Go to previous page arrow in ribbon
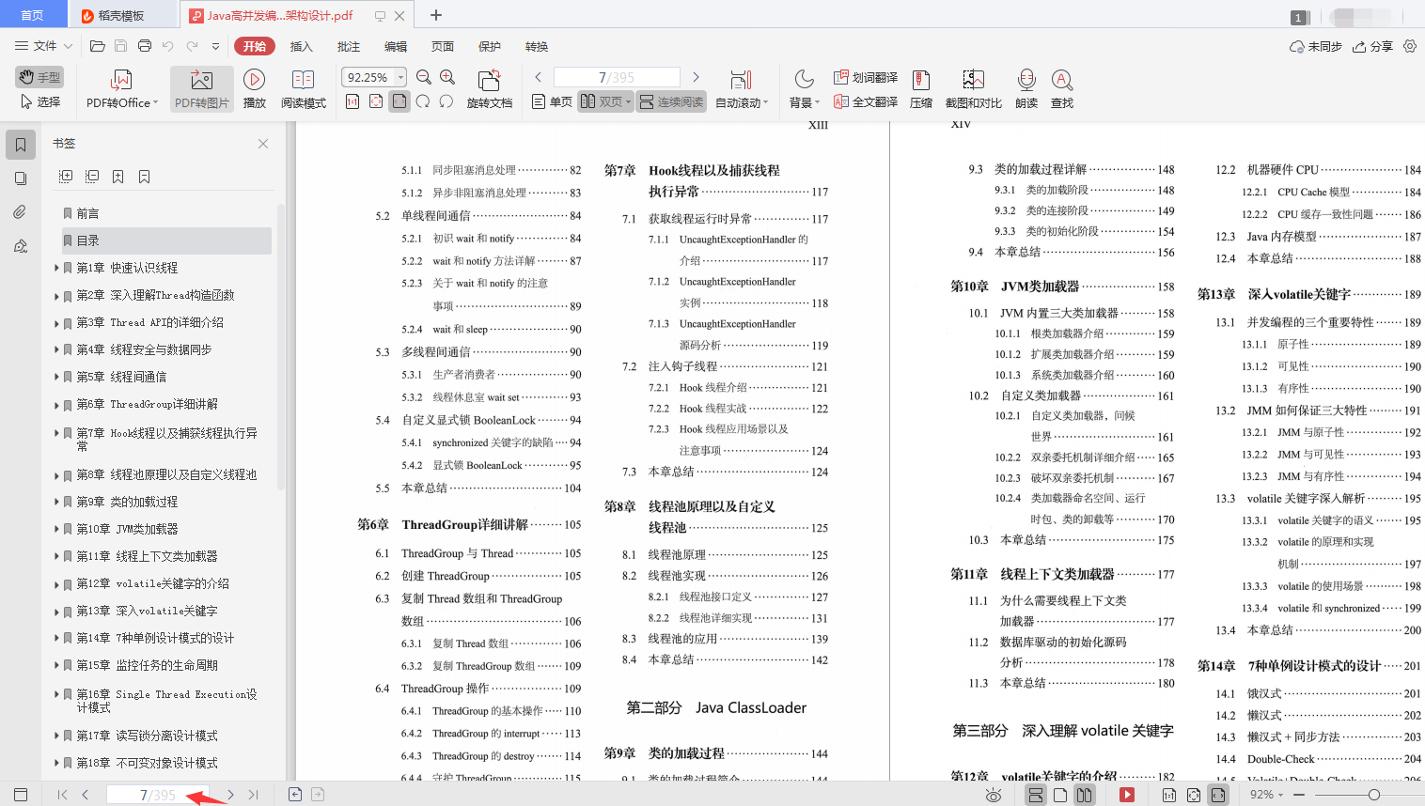This screenshot has height=806, width=1425. [538, 77]
